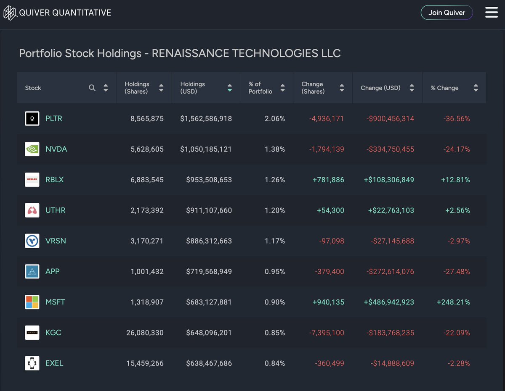Sort the Holdings (Shares) column
This screenshot has width=505, height=391.
[x=161, y=88]
